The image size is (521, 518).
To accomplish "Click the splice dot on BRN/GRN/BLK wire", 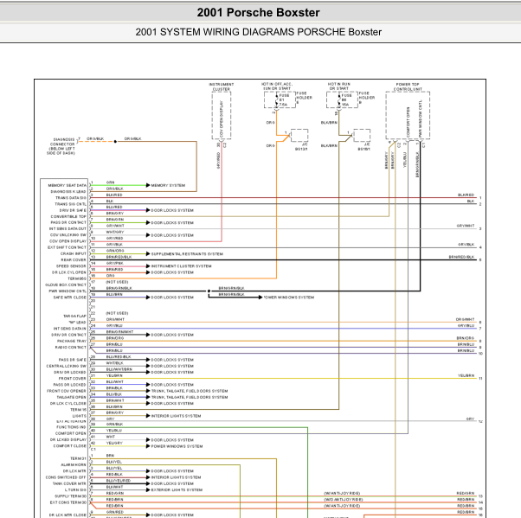I will (209, 291).
